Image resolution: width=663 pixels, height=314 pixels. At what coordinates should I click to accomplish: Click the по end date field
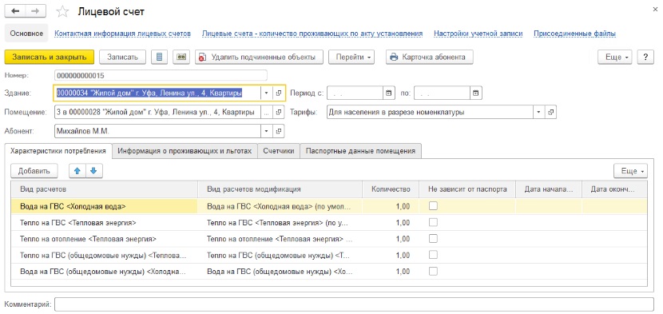(x=443, y=93)
